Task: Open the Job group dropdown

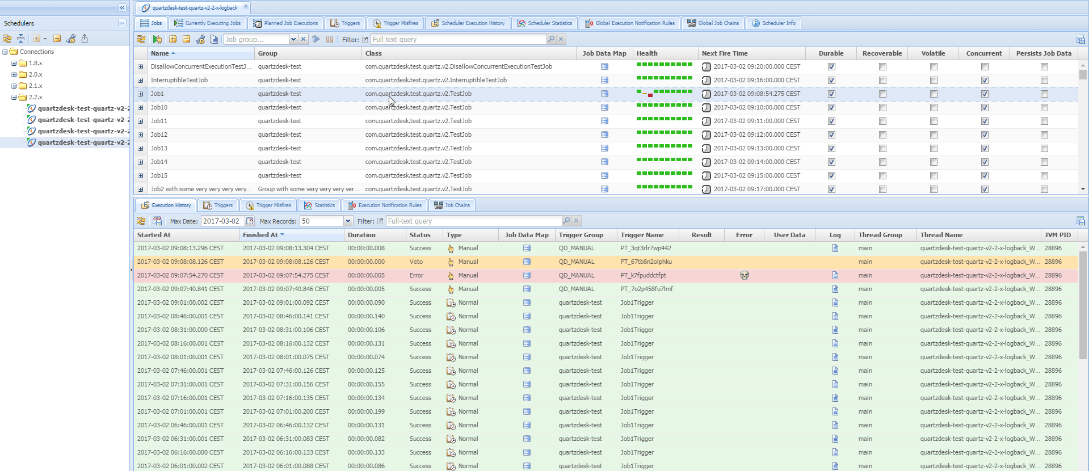Action: [x=293, y=39]
